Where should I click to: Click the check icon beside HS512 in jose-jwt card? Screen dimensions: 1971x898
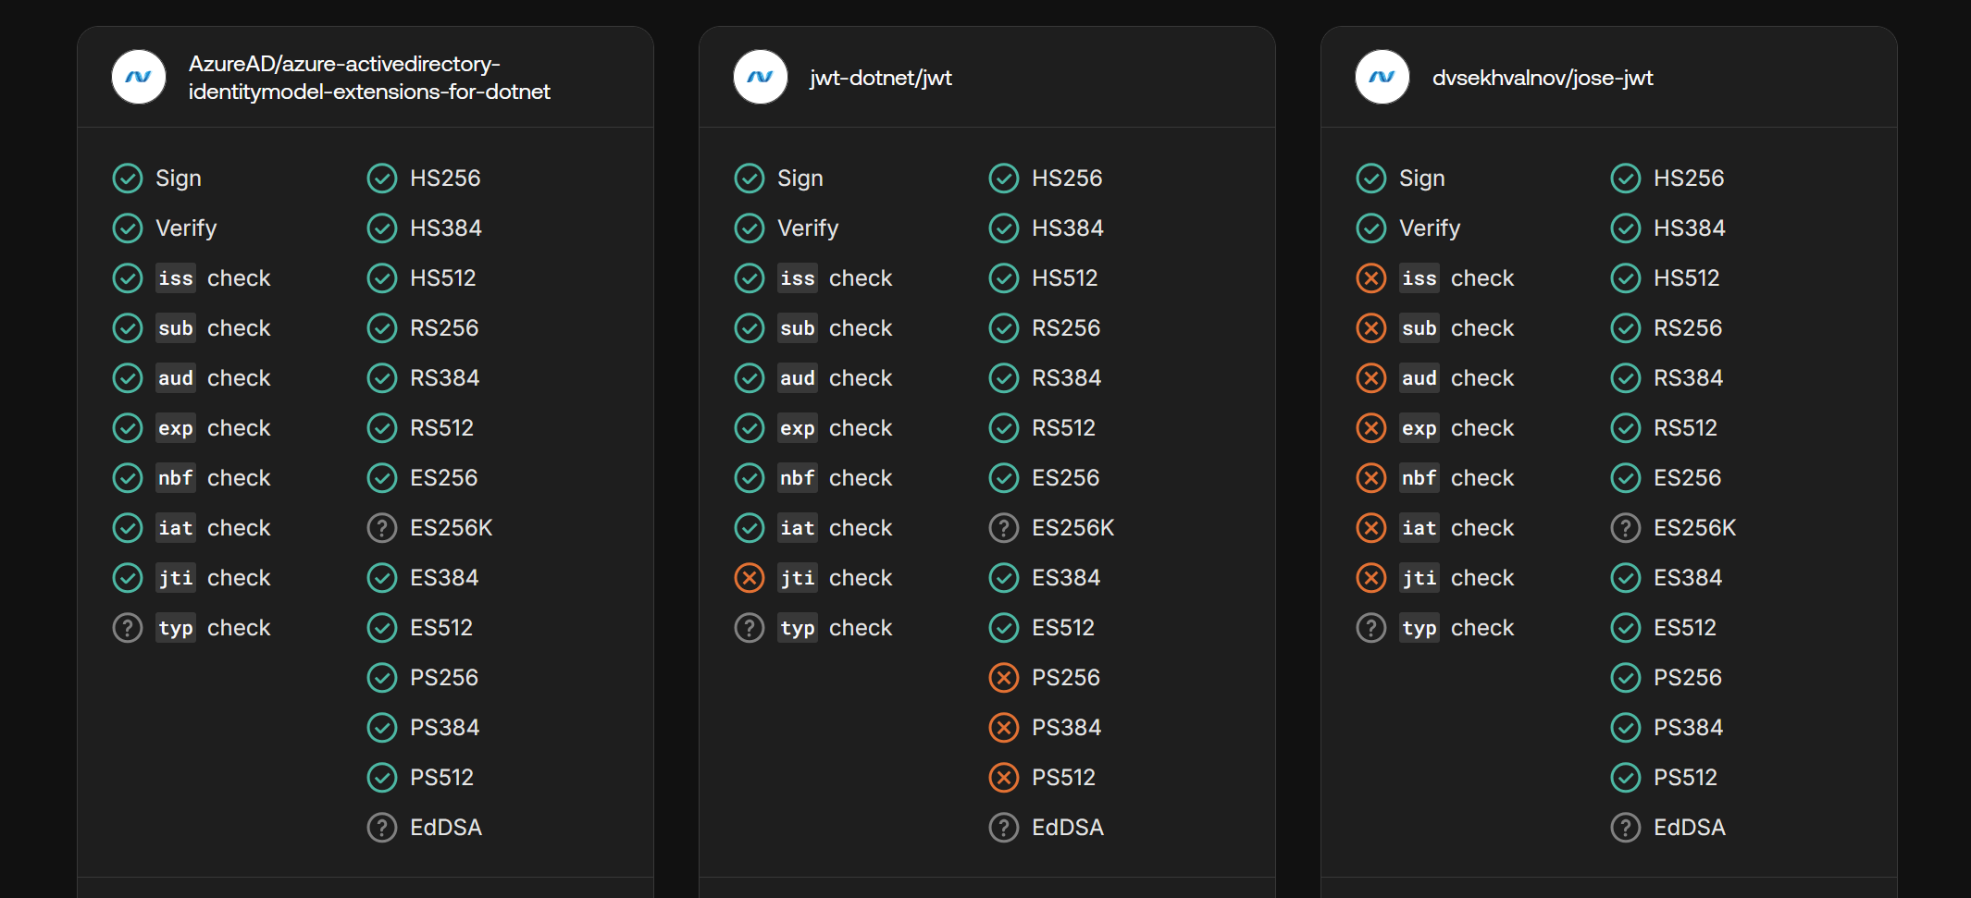tap(1626, 277)
